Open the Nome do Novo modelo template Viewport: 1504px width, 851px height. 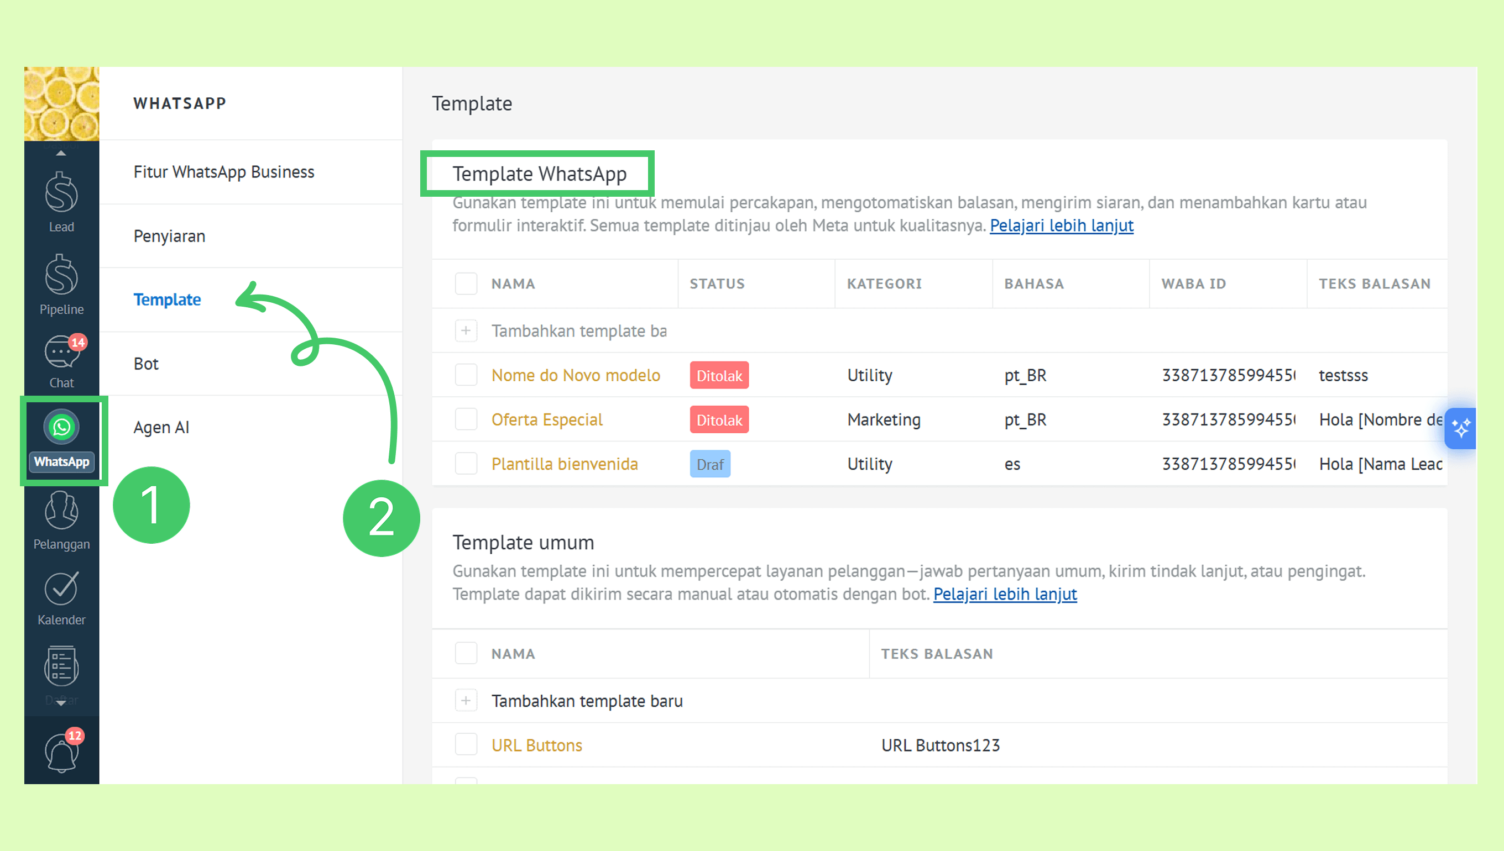[x=576, y=375]
